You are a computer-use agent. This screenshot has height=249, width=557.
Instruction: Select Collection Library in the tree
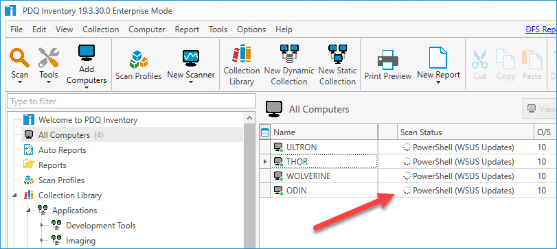(x=70, y=195)
